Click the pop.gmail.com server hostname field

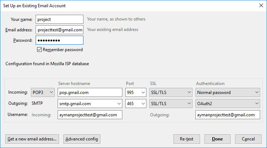90,92
